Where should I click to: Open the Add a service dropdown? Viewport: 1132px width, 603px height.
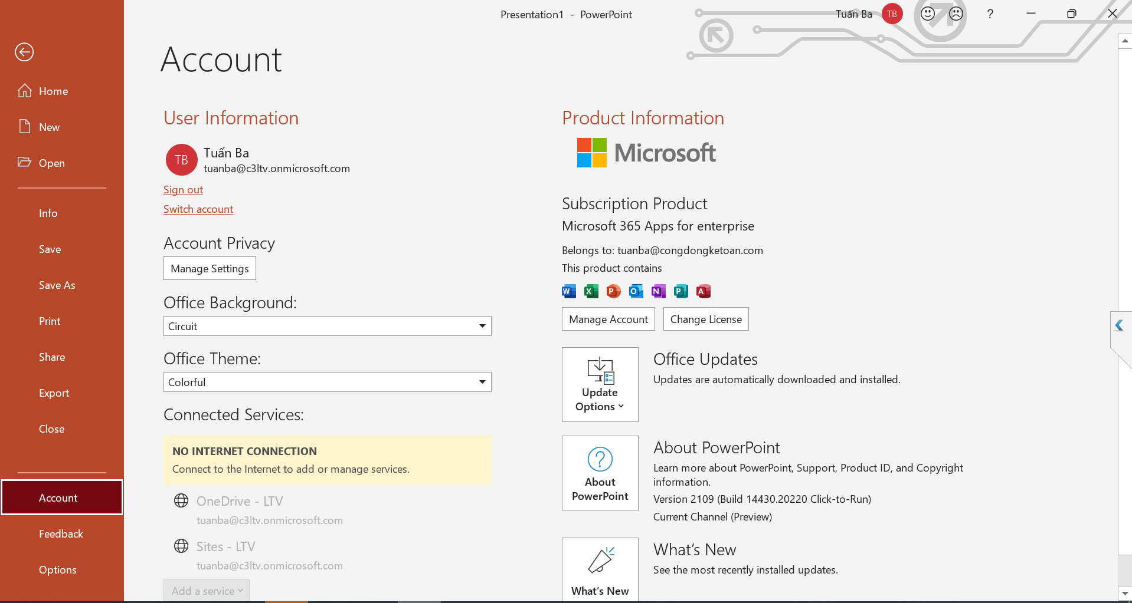207,591
